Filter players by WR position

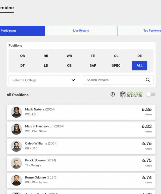pos(69,56)
